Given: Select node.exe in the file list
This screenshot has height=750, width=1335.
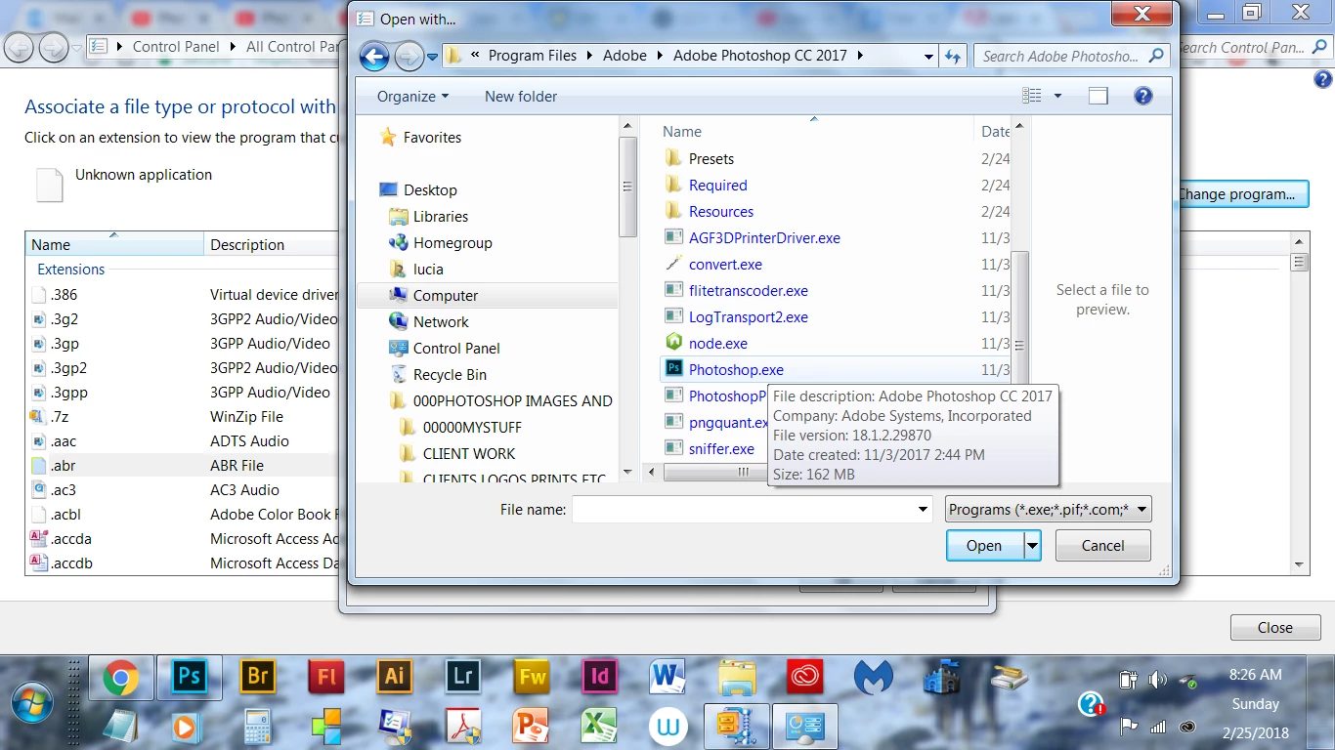Looking at the screenshot, I should pyautogui.click(x=717, y=344).
